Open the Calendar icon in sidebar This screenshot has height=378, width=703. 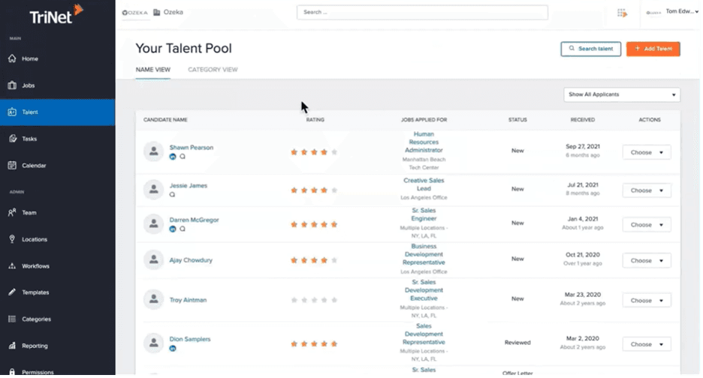[x=12, y=166]
